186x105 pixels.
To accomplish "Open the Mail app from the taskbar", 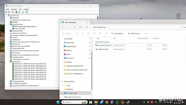I will coord(102,102).
